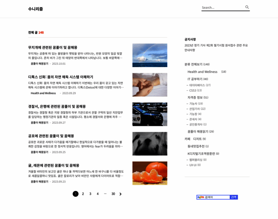Click the 전체 글 148 heading
The height and width of the screenshot is (219, 278).
point(36,32)
